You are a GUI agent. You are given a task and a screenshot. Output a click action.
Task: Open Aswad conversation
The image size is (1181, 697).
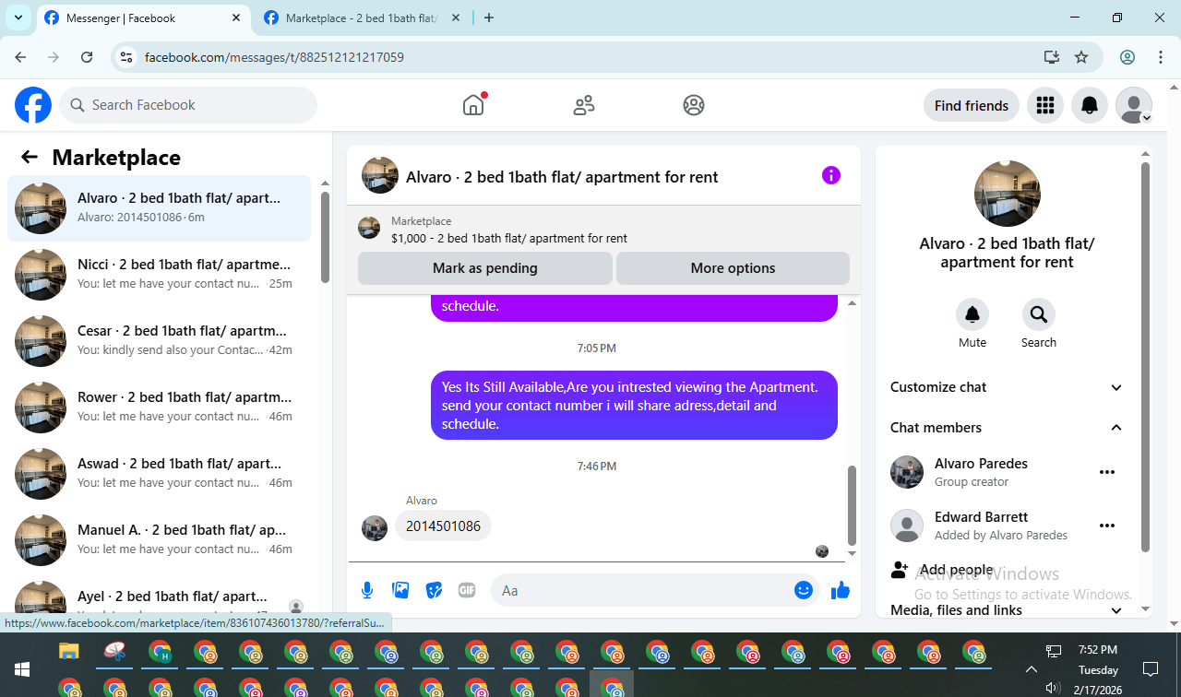pos(160,474)
